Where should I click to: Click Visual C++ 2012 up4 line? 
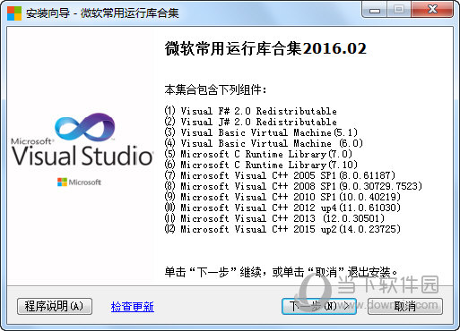282,208
